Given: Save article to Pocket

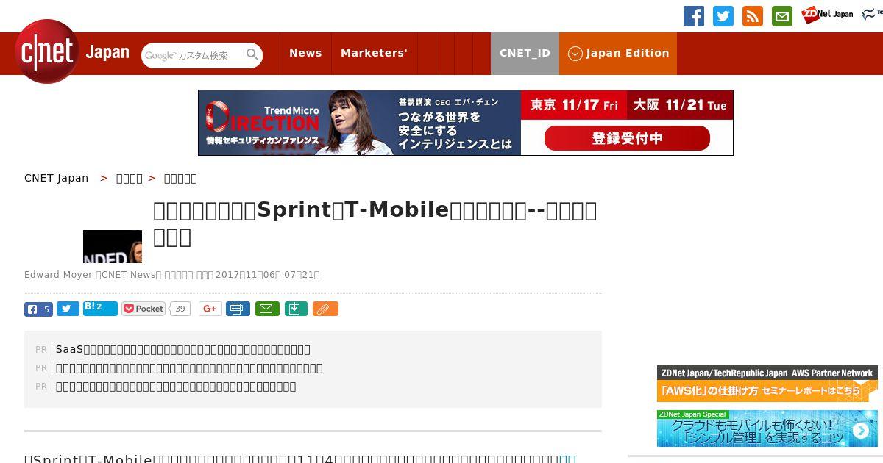Looking at the screenshot, I should 143,309.
